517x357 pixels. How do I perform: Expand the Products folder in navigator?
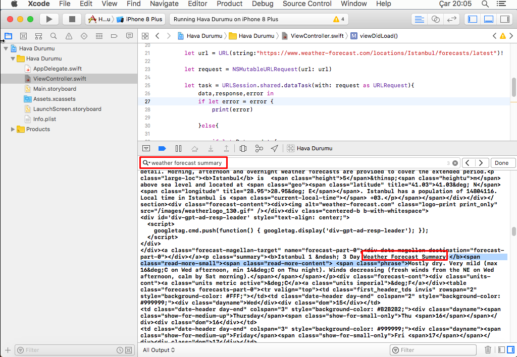[x=13, y=129]
